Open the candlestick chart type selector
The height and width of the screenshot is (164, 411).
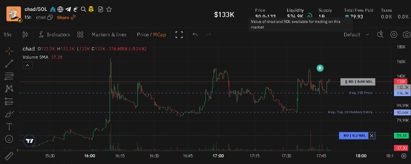pyautogui.click(x=25, y=35)
